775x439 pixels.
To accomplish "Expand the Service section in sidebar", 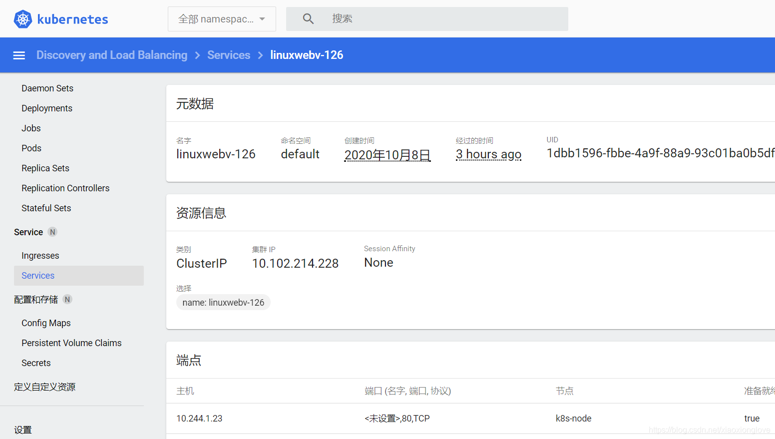I will coord(28,232).
